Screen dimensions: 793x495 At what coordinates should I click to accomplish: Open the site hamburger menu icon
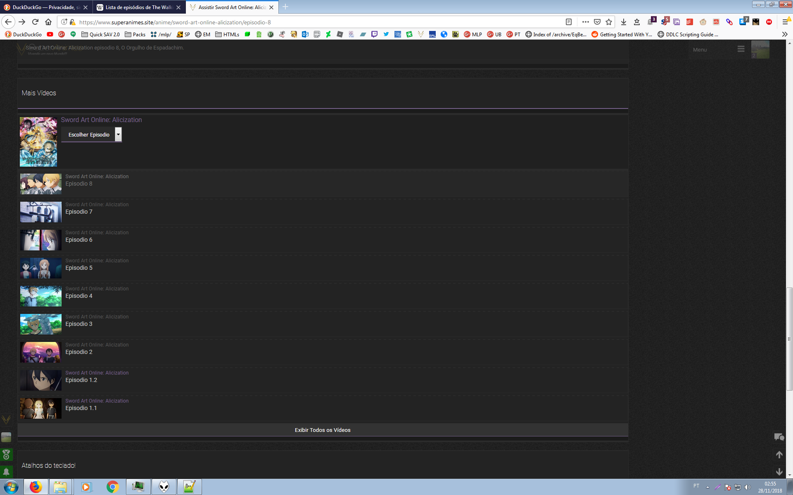741,49
